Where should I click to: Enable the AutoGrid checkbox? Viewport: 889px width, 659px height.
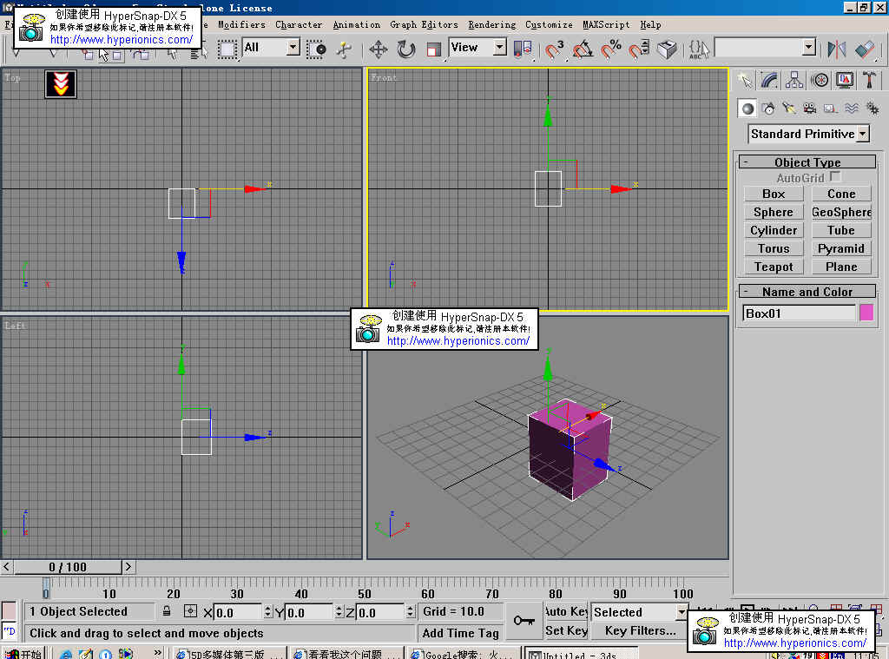click(835, 177)
